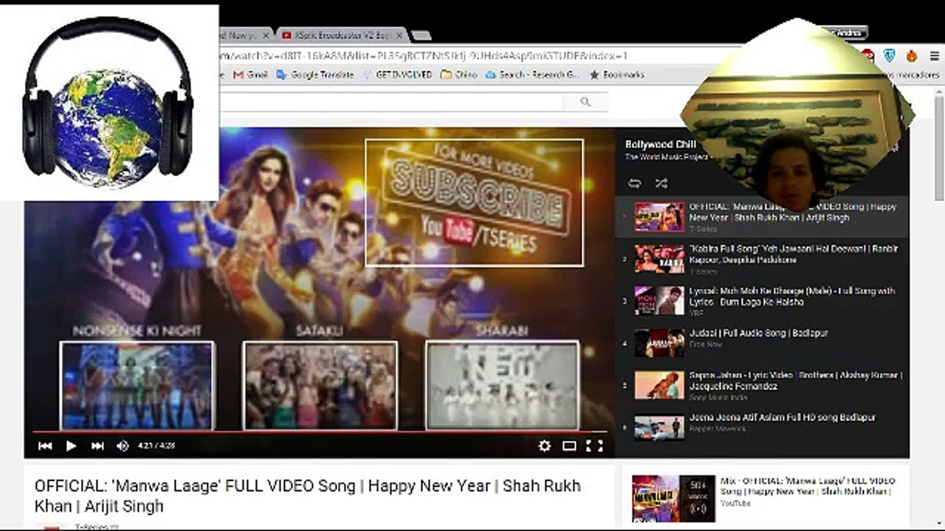Open the Search - Research G... bookmark

pos(533,75)
